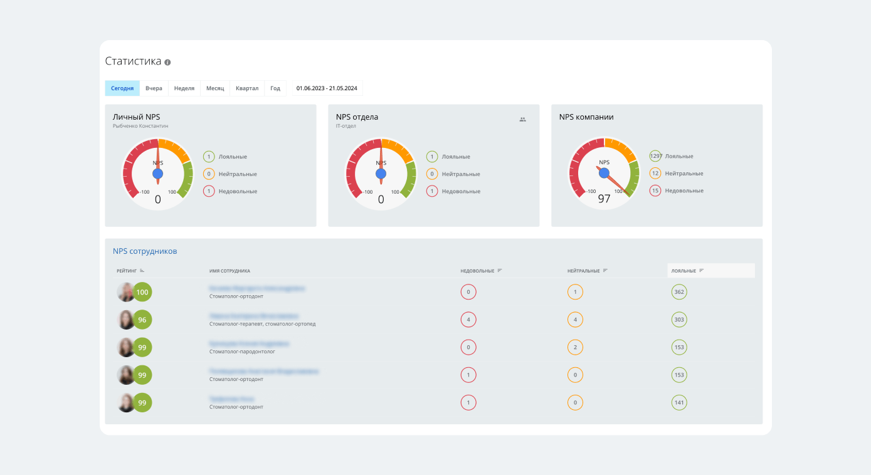Click the avatar of the employee rated 100

(126, 292)
